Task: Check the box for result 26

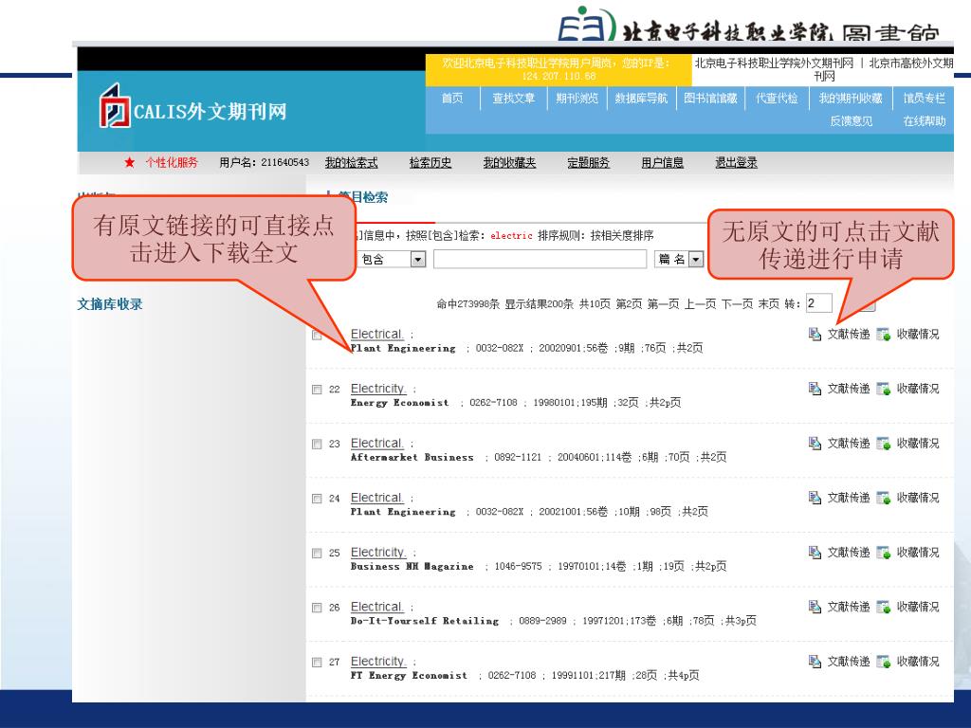Action: click(x=317, y=608)
